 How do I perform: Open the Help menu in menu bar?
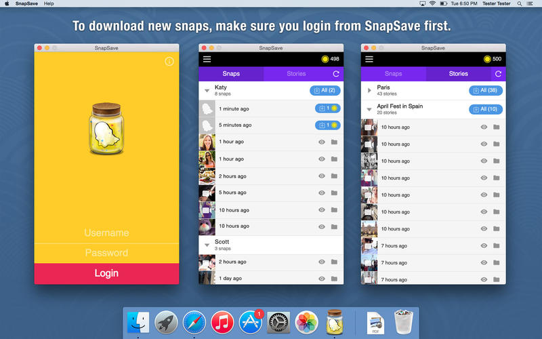pos(49,4)
